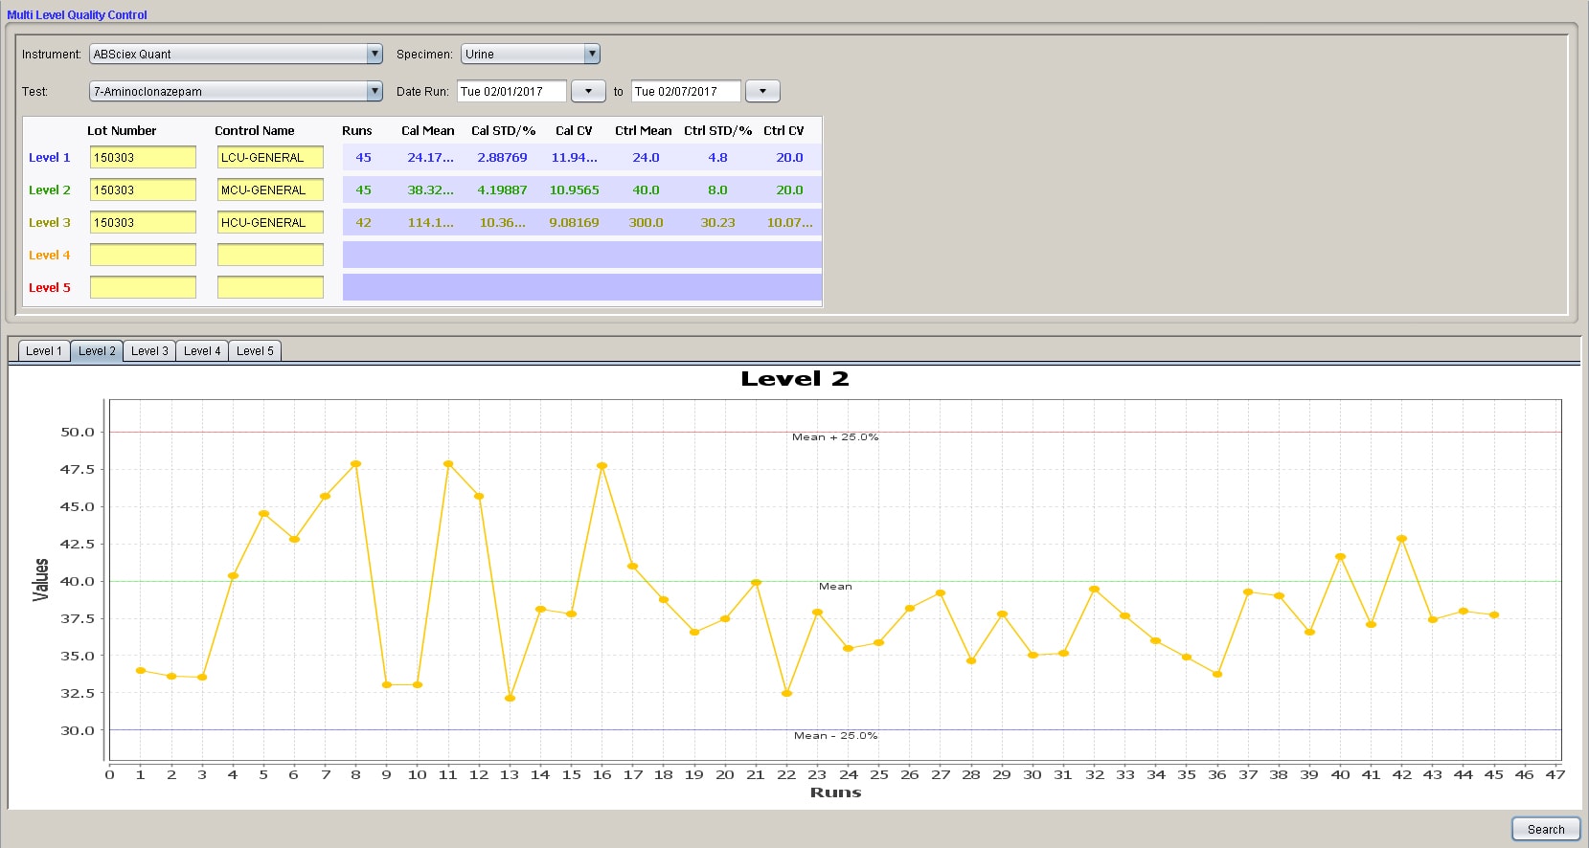Click Level 3 Ctrl STD value 30.23
Image resolution: width=1589 pixels, height=848 pixels.
(x=718, y=223)
